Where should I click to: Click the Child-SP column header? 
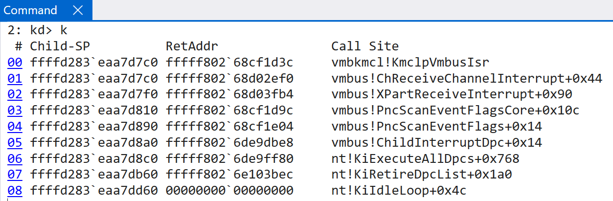[x=60, y=46]
